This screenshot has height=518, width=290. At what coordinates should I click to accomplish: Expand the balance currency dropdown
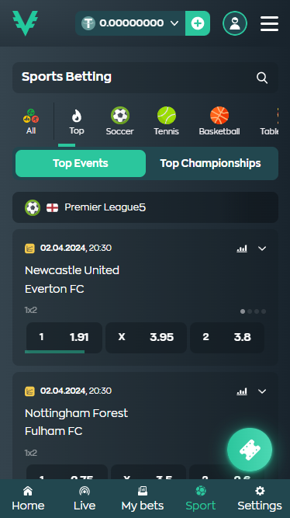174,23
